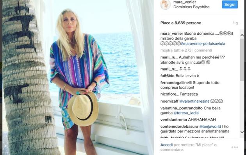The image size is (246, 155).
Task: Open the @tanjaworld mention
Action: pos(210,126)
